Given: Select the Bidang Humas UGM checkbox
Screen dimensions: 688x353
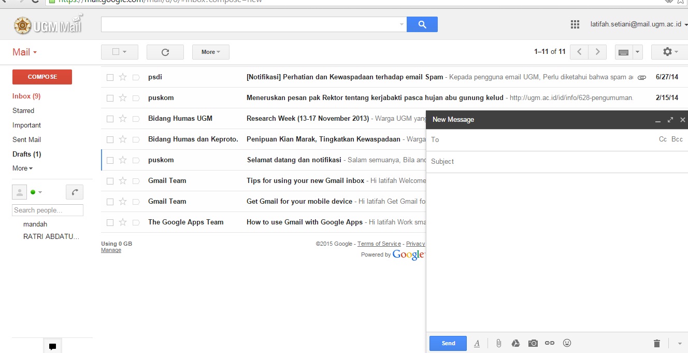Looking at the screenshot, I should tap(110, 119).
